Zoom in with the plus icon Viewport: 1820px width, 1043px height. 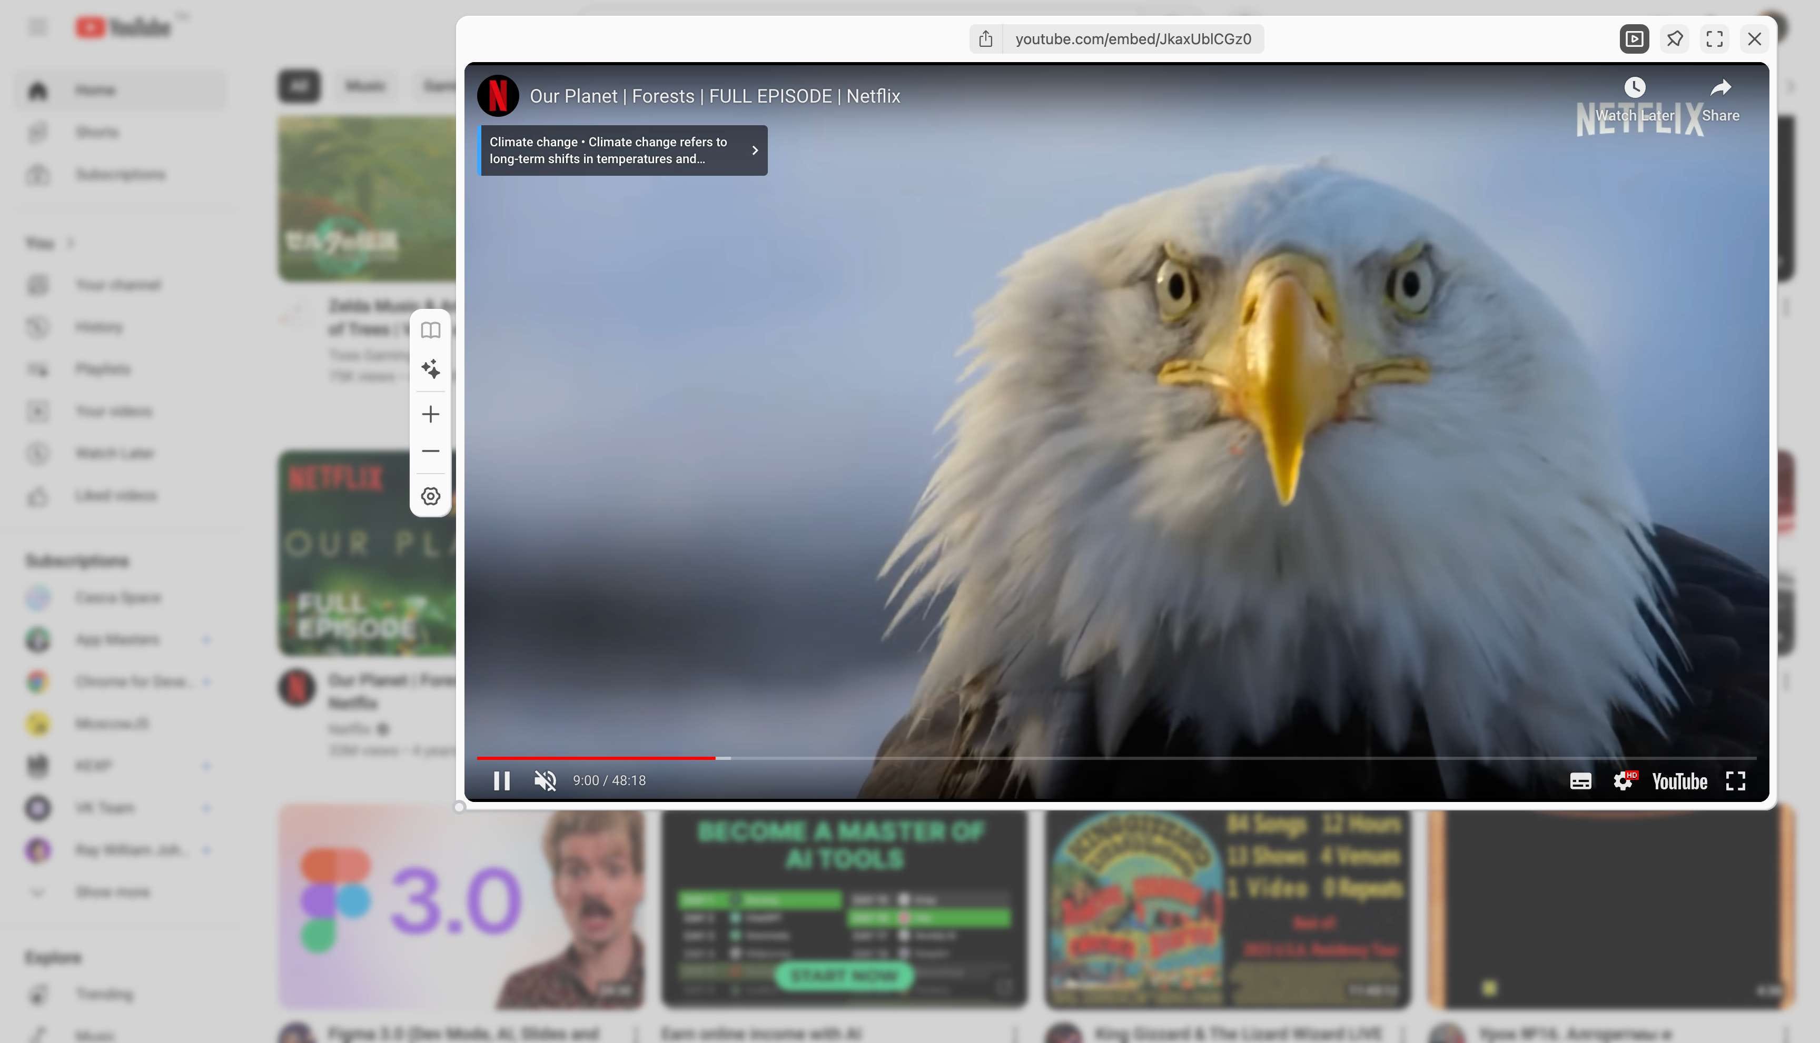[x=430, y=414]
